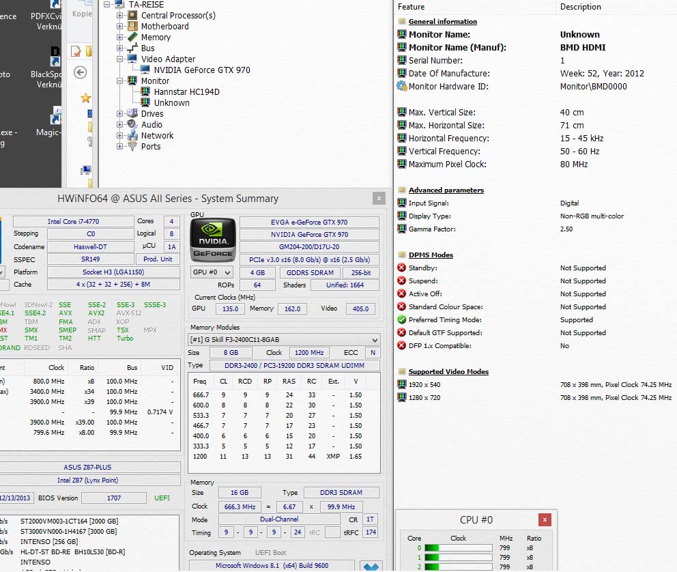Select the 1280 x 720 video mode row
The width and height of the screenshot is (677, 572).
point(534,397)
